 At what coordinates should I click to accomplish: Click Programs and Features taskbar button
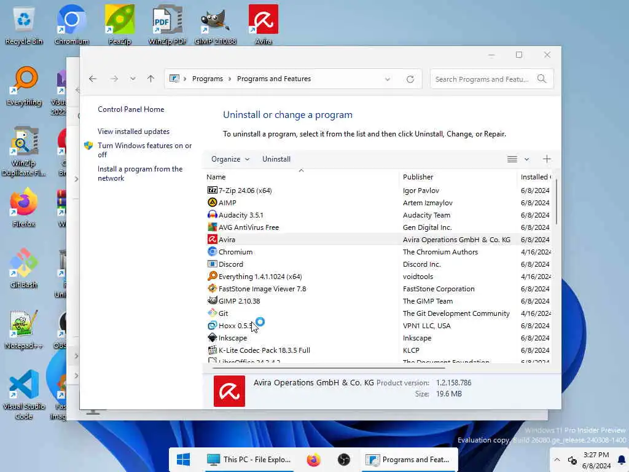(x=409, y=460)
